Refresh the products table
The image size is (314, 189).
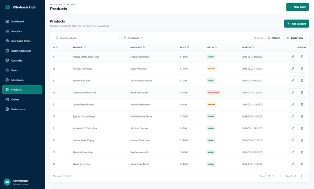click(274, 38)
